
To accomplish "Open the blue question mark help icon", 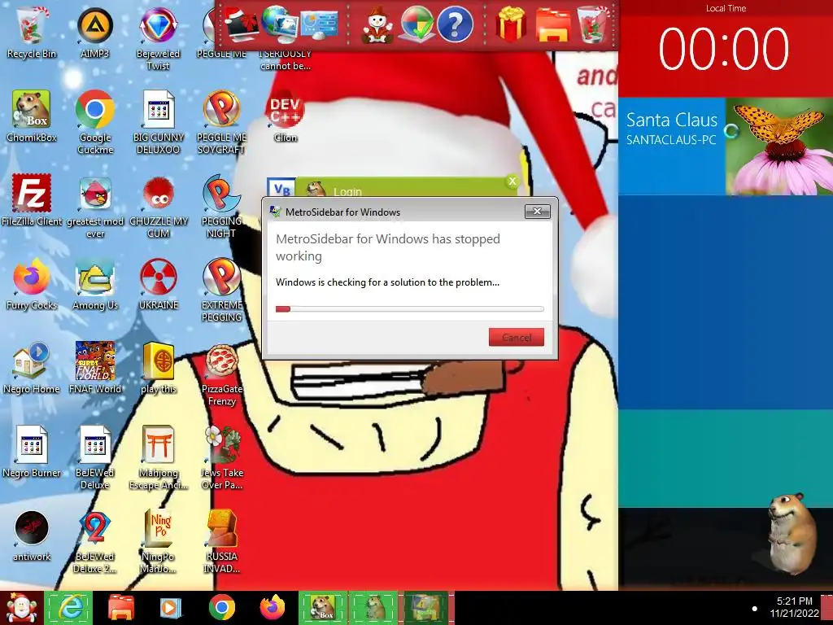I will tap(455, 24).
